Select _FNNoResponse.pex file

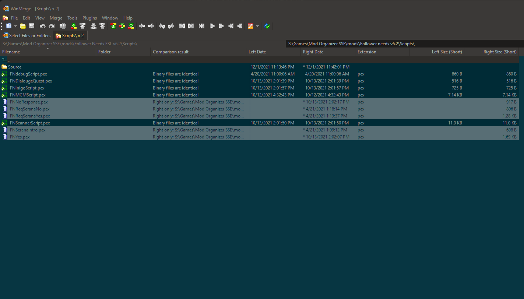[259, 102]
